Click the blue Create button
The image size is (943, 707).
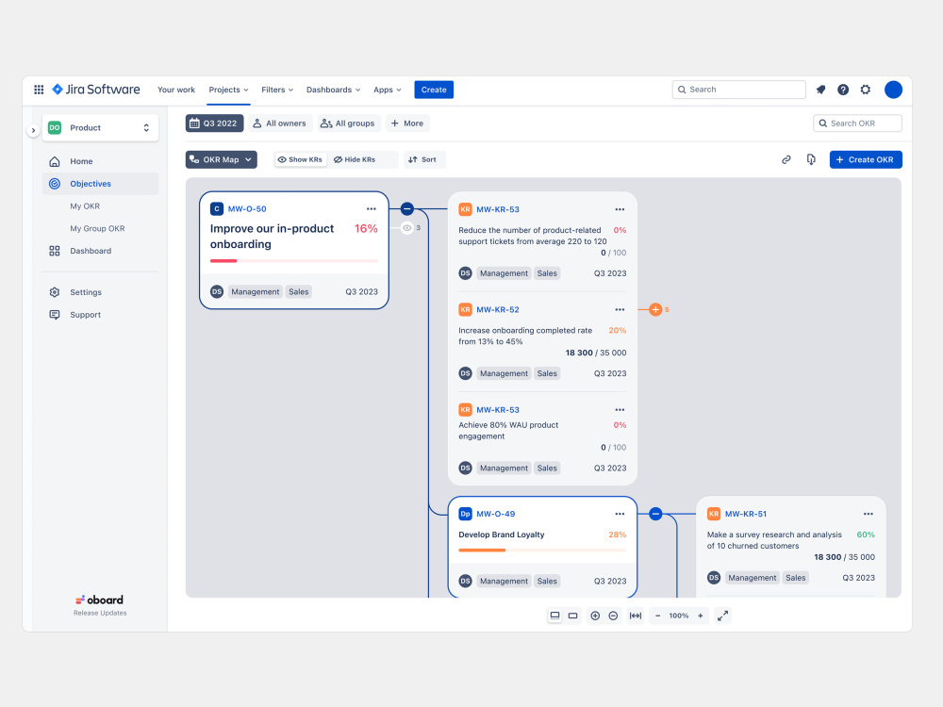tap(434, 90)
